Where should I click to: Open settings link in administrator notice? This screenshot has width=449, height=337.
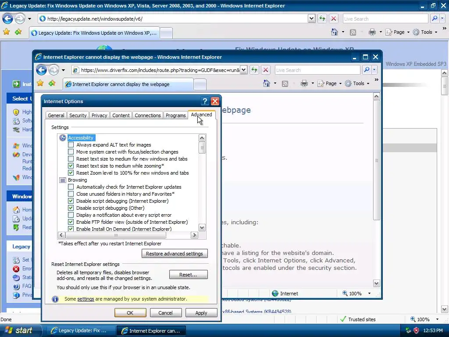86,299
